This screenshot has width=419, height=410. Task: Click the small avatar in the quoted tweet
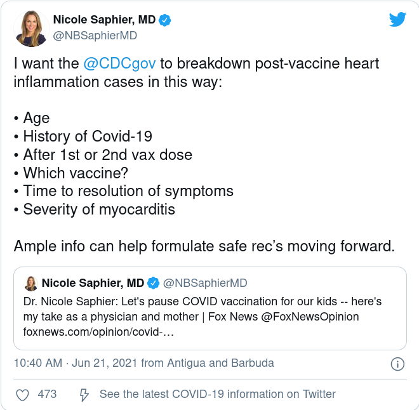point(31,284)
